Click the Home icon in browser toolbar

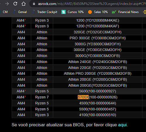pyautogui.click(x=24, y=4)
